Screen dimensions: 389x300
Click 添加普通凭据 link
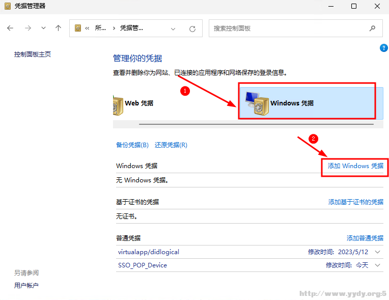tap(365, 238)
